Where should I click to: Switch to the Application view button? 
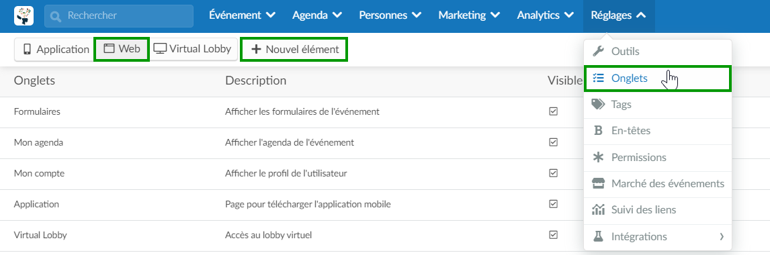(55, 49)
